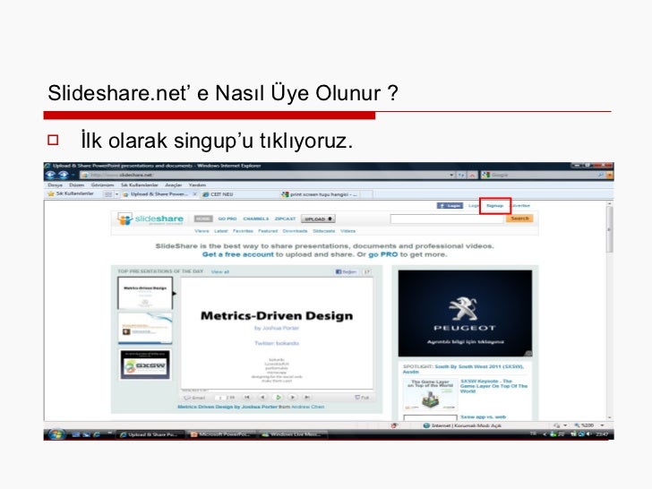652x489 pixels.
Task: Open the Dosya menu
Action: 55,185
